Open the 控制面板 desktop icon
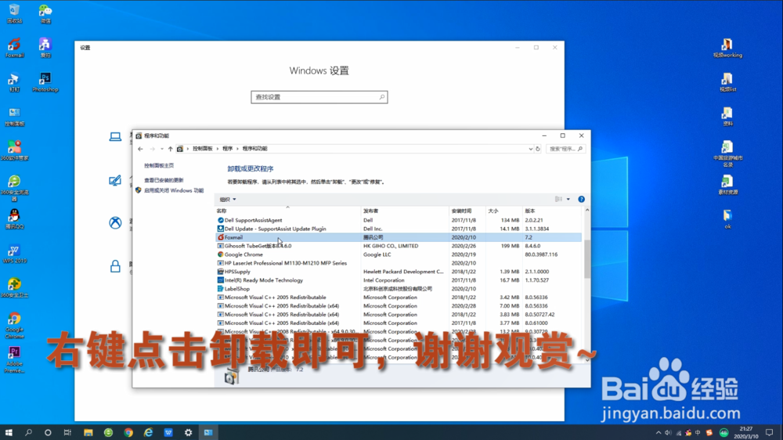 14,117
